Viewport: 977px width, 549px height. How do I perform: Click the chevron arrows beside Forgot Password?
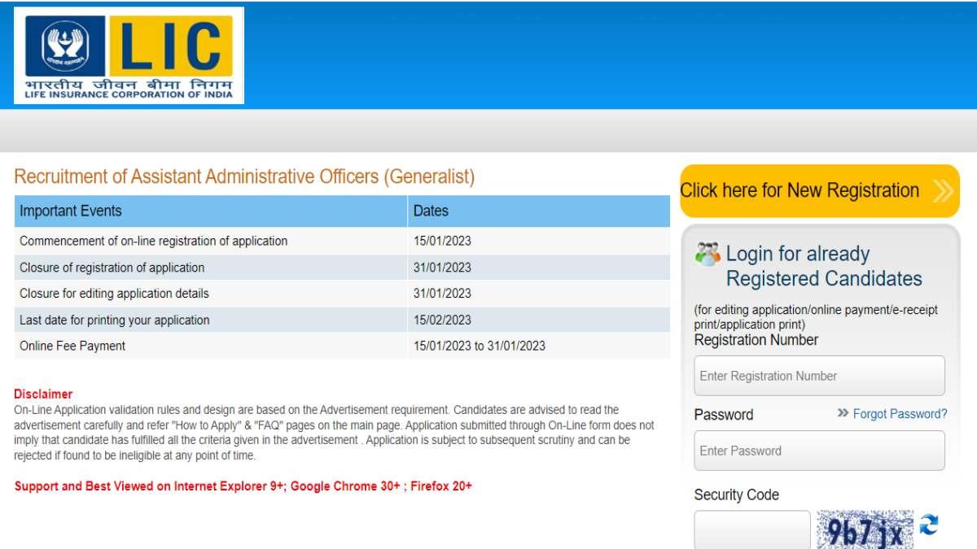point(840,414)
